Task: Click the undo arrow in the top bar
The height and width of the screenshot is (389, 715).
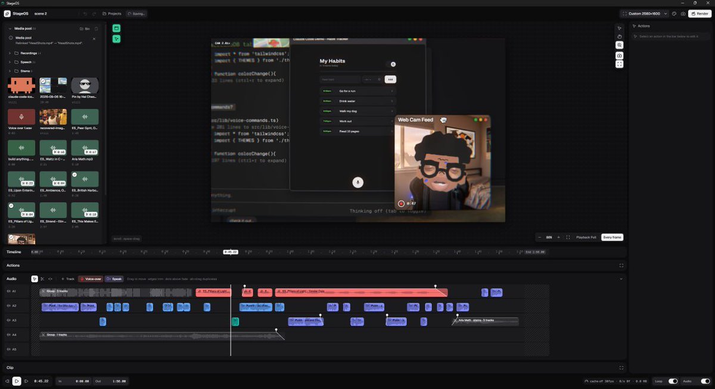Action: (85, 13)
